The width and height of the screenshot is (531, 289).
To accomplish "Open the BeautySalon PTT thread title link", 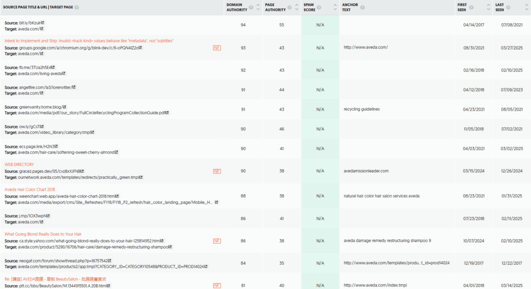I will [x=55, y=279].
